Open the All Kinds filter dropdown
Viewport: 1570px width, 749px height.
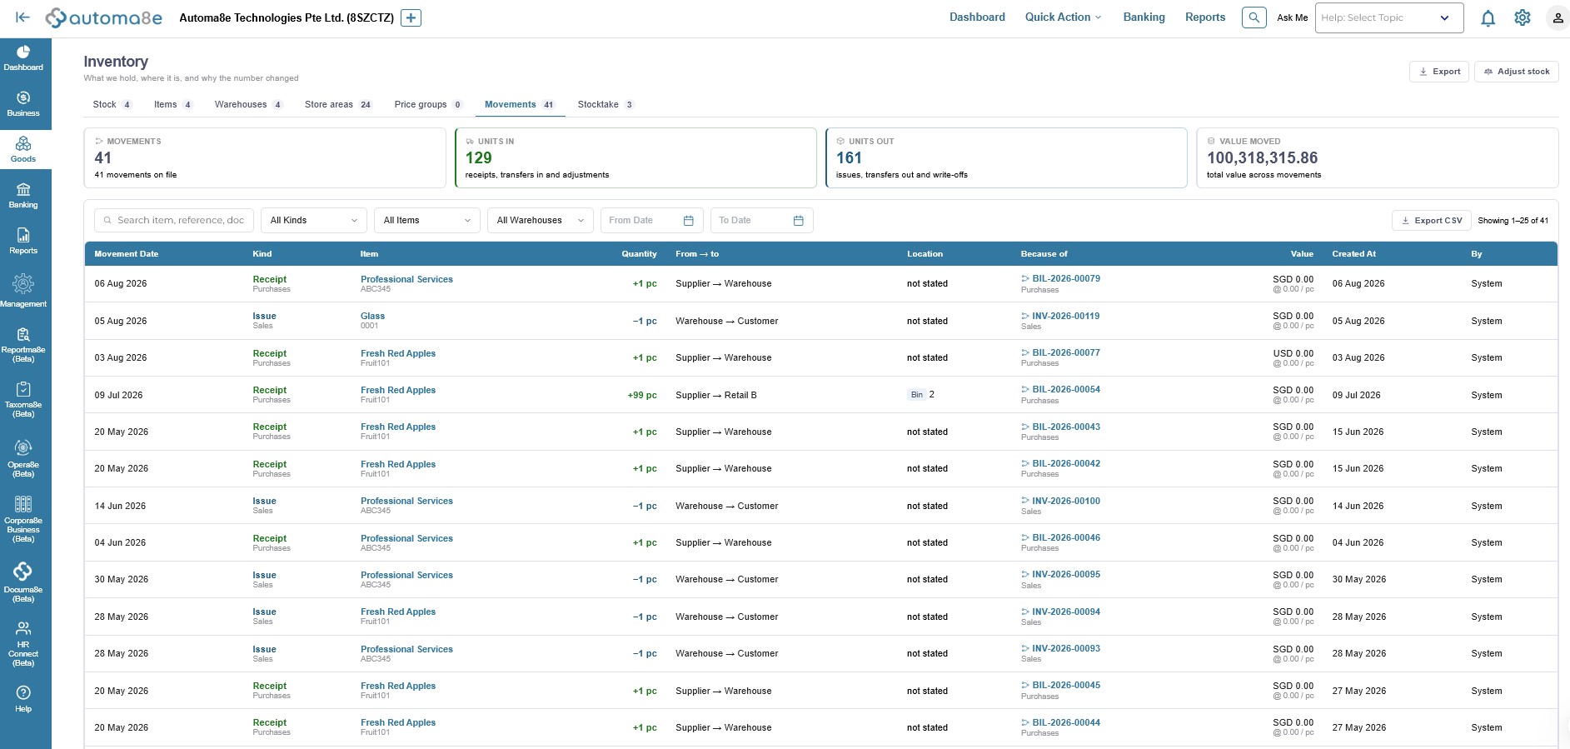click(x=313, y=221)
